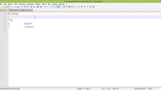Switch to the index.php tab
This screenshot has width=161, height=90.
pos(5,10)
